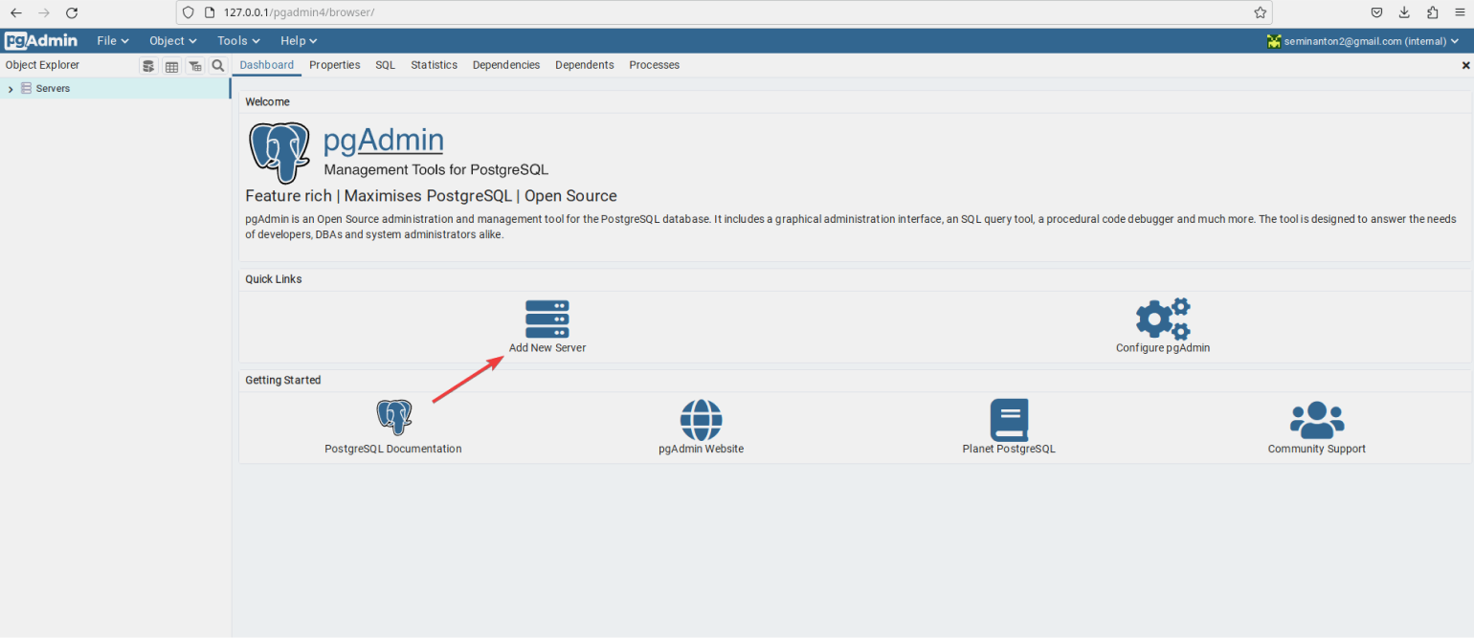The height and width of the screenshot is (638, 1474).
Task: Open the browser hamburger menu
Action: point(1459,13)
